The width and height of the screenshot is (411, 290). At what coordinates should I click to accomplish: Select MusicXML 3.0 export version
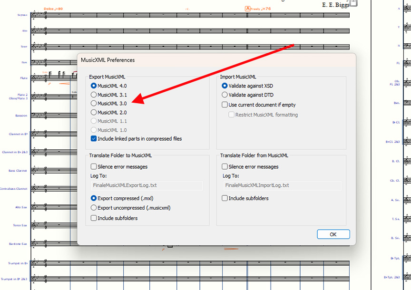point(94,104)
